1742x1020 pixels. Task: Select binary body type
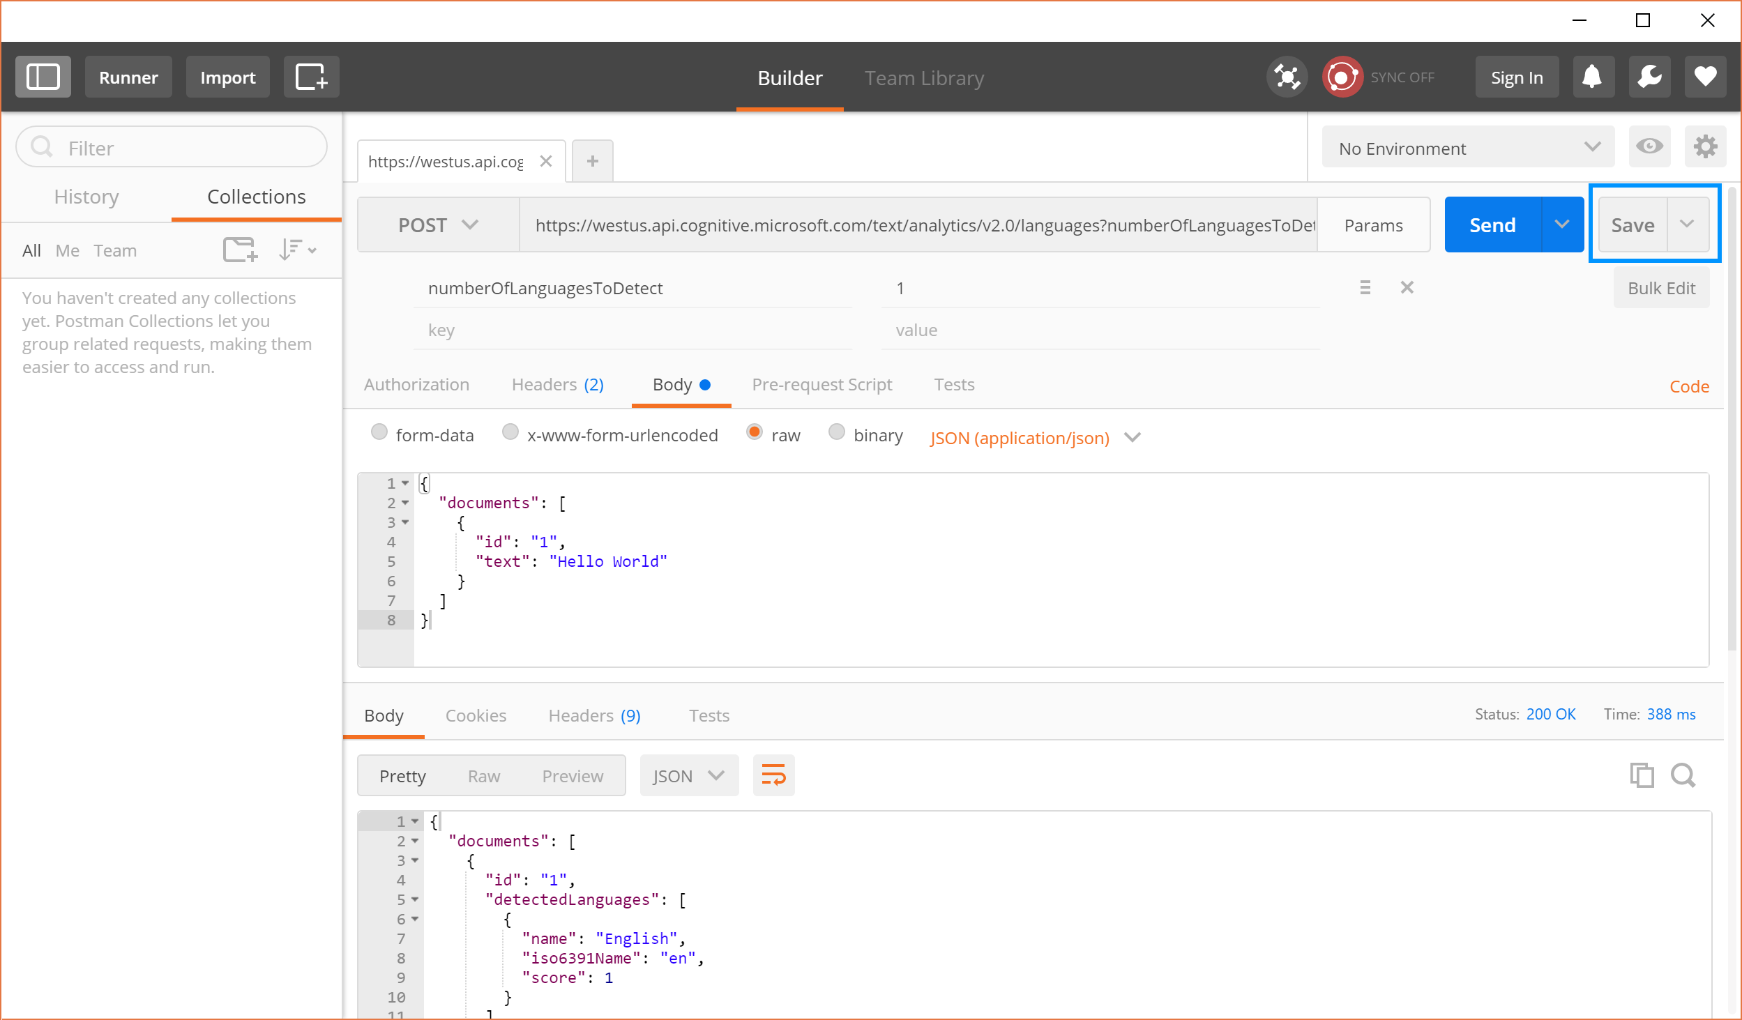click(837, 432)
